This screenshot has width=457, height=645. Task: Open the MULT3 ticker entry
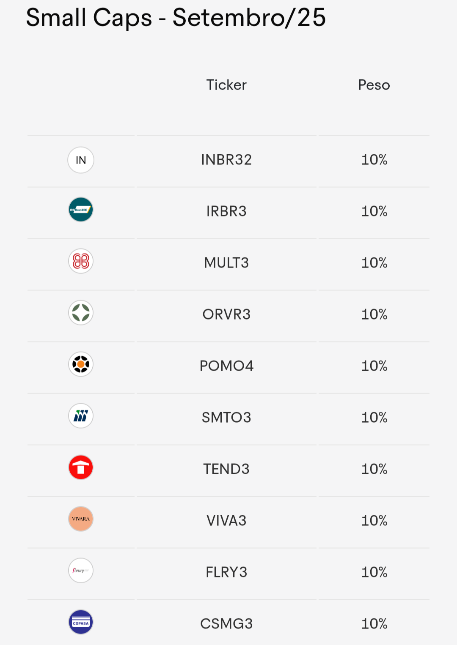(226, 263)
